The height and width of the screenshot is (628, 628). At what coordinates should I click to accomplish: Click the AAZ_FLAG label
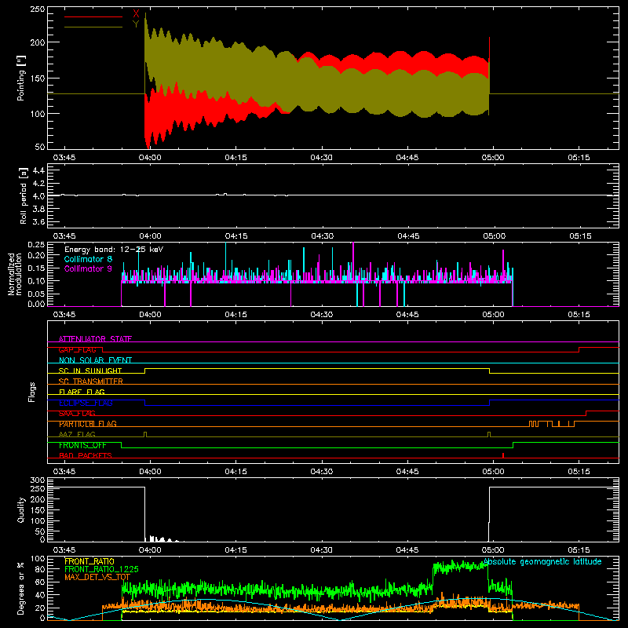pos(77,434)
